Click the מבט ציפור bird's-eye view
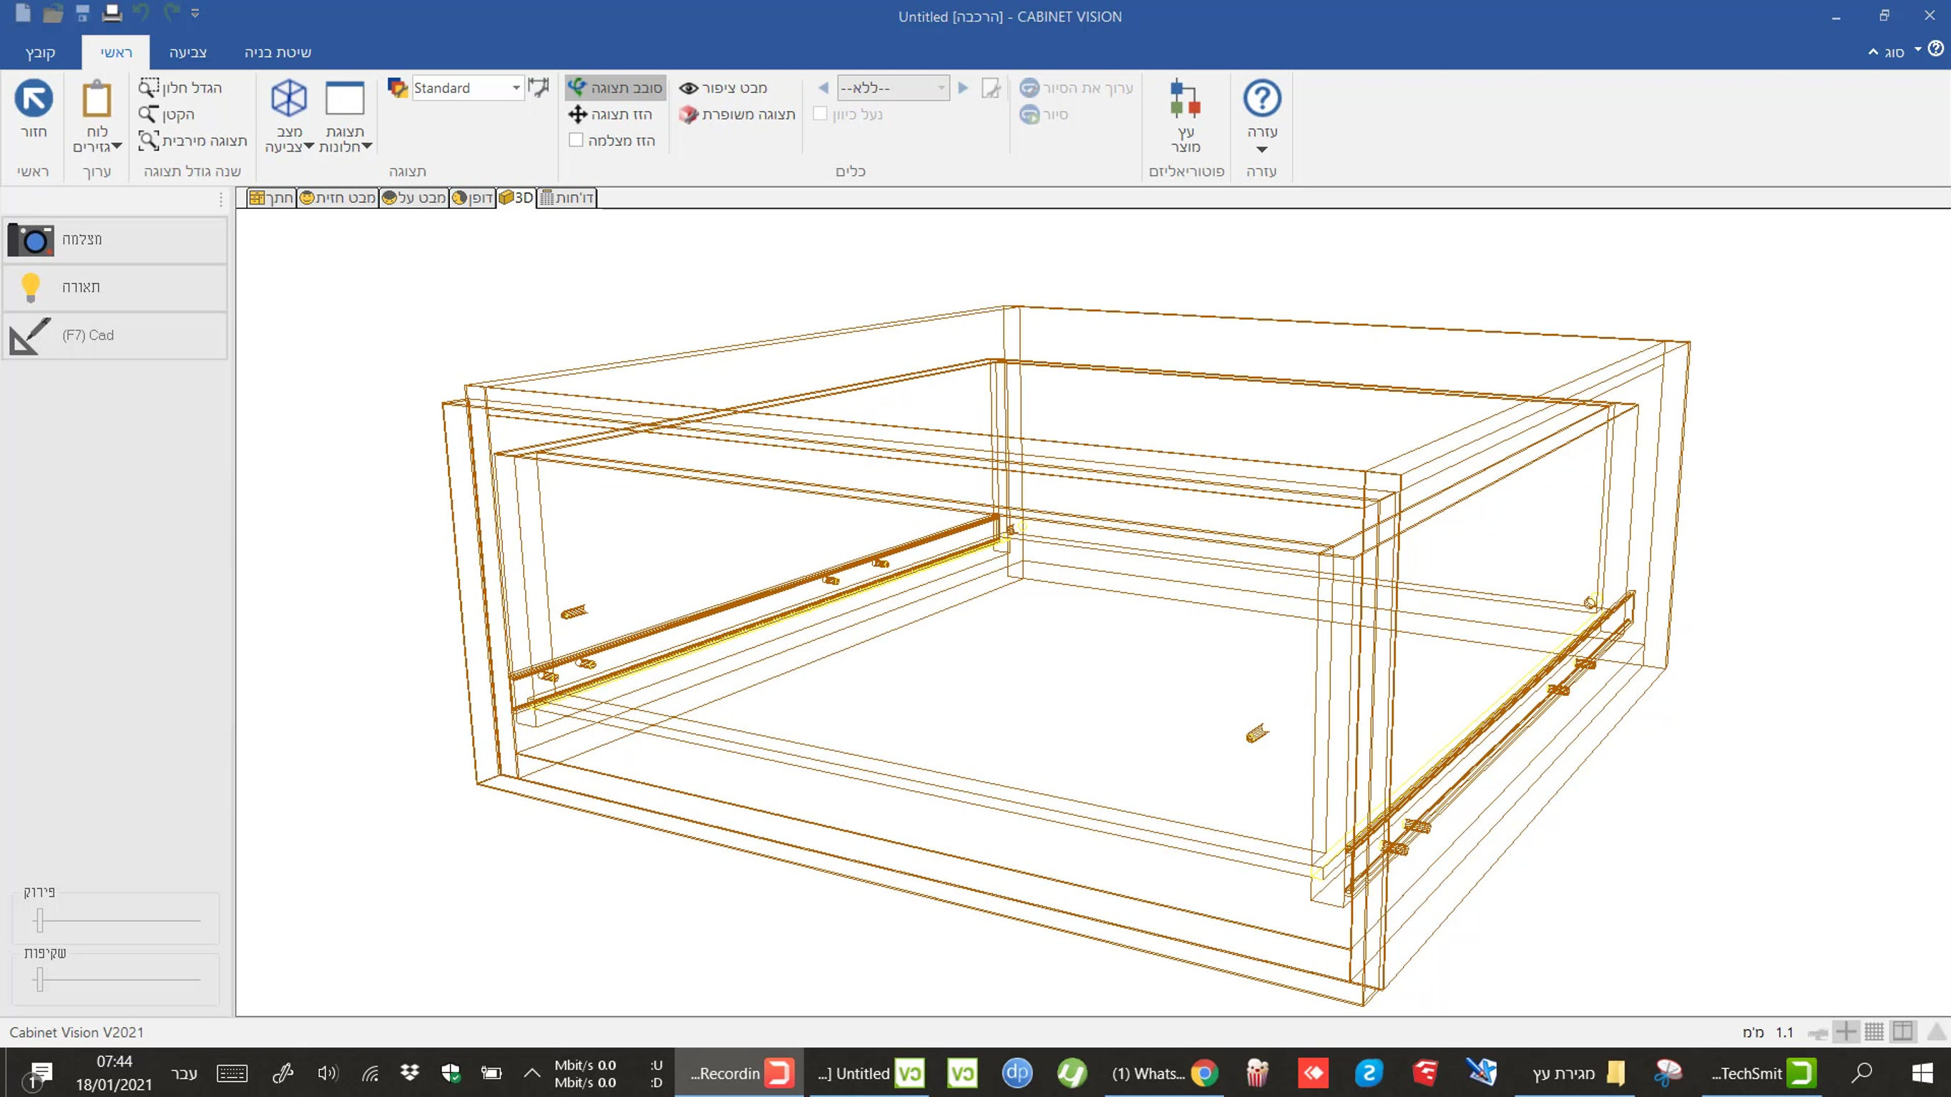 [723, 88]
